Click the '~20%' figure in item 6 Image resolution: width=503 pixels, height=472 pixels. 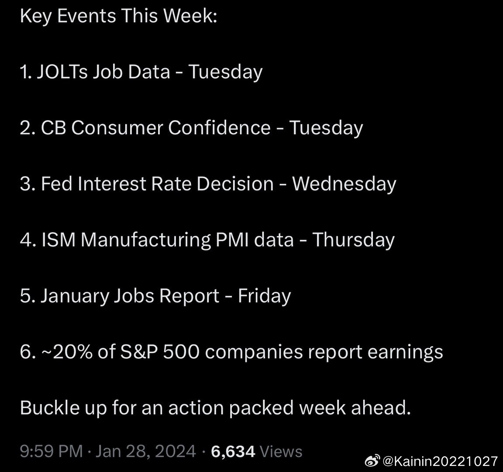coord(67,352)
